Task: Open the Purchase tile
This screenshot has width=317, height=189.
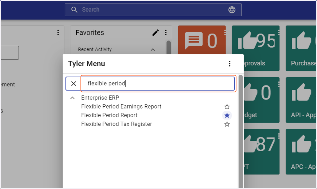Action: click(x=301, y=48)
